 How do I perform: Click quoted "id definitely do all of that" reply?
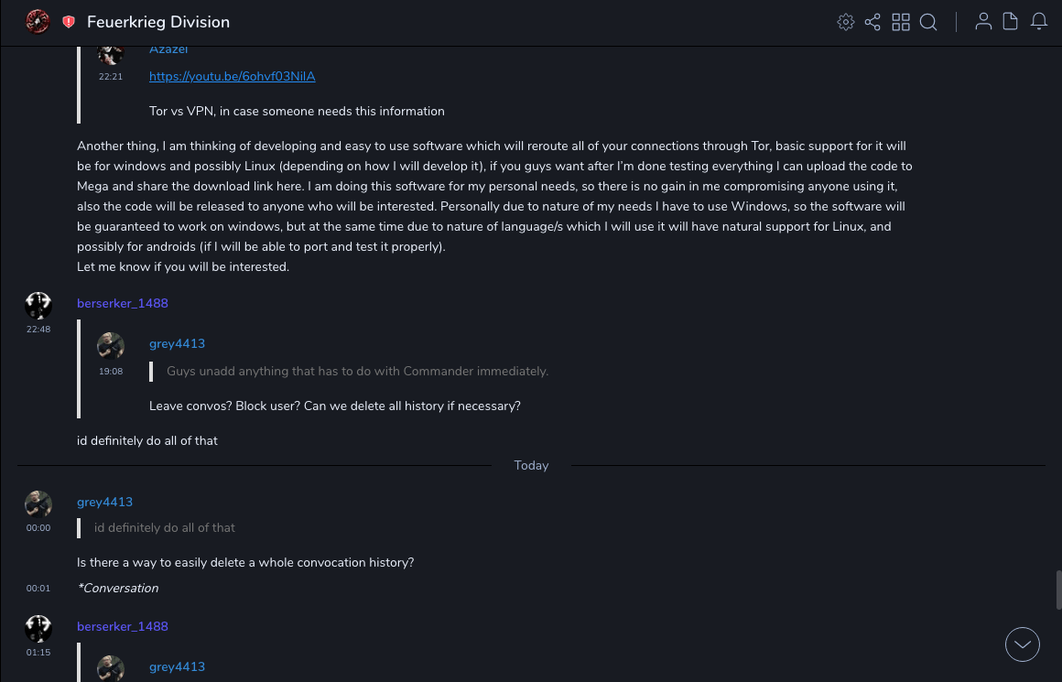(165, 527)
